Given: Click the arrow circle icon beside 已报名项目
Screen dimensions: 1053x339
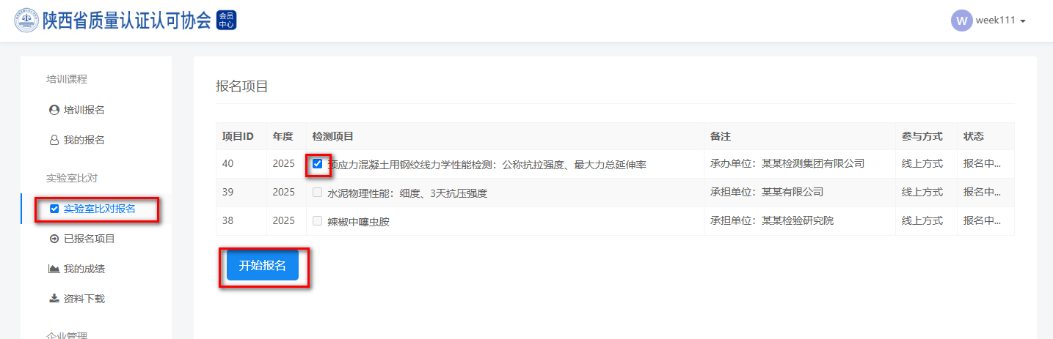Looking at the screenshot, I should [54, 239].
